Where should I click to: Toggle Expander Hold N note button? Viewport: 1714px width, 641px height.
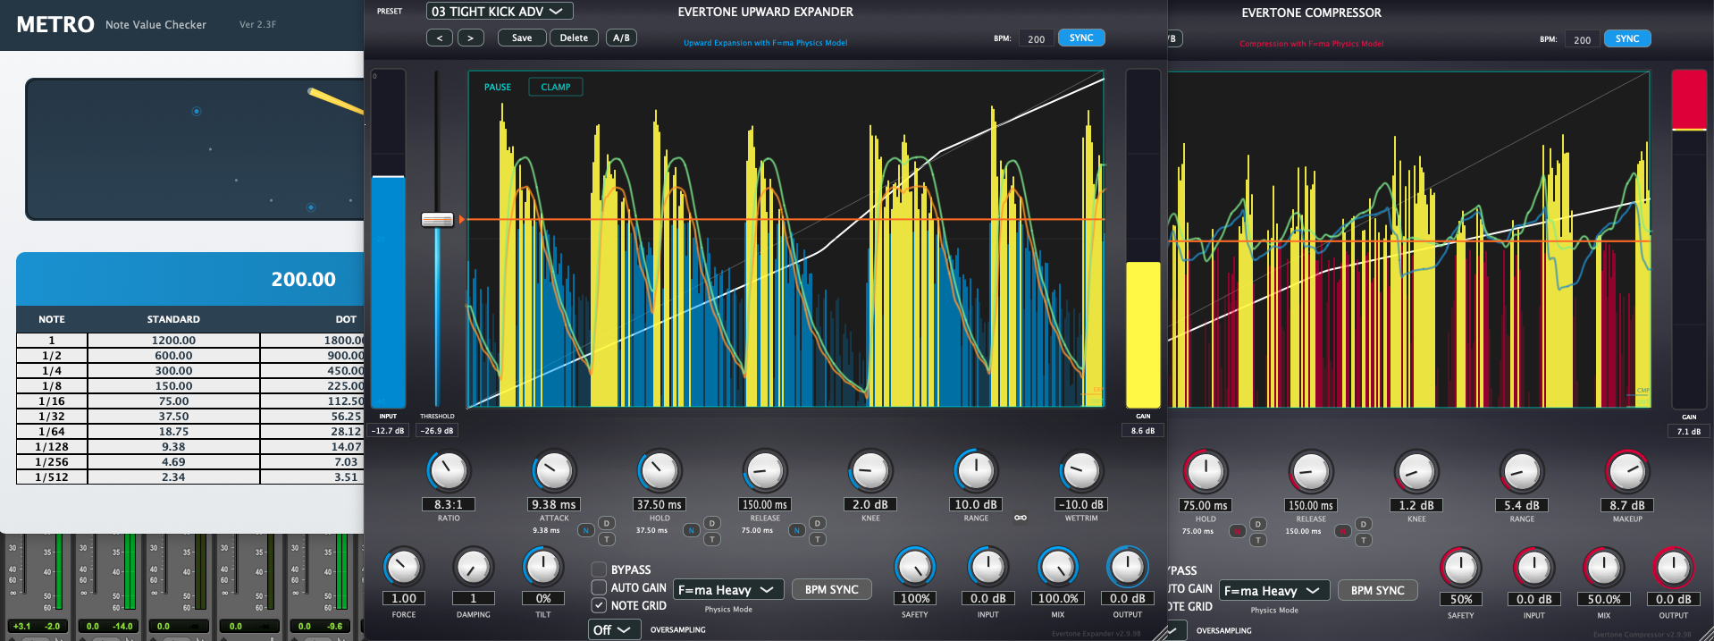point(691,530)
